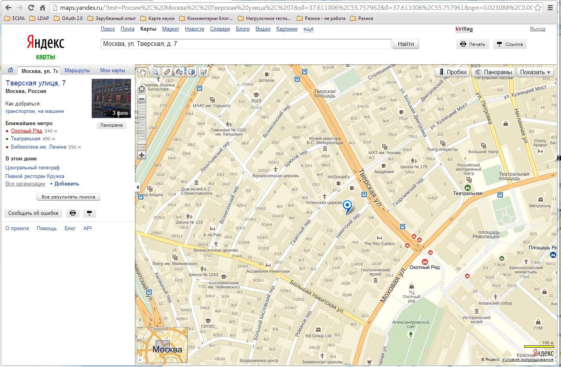Viewport: 561px width, 367px height.
Task: Click browser back arrow
Action: [8, 7]
